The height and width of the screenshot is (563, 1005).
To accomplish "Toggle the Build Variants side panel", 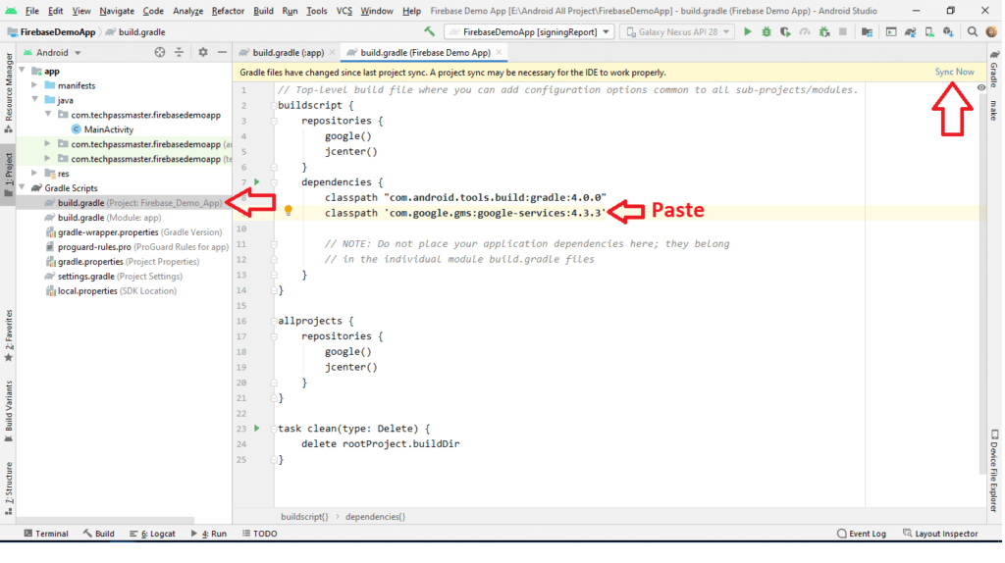I will pos(8,411).
